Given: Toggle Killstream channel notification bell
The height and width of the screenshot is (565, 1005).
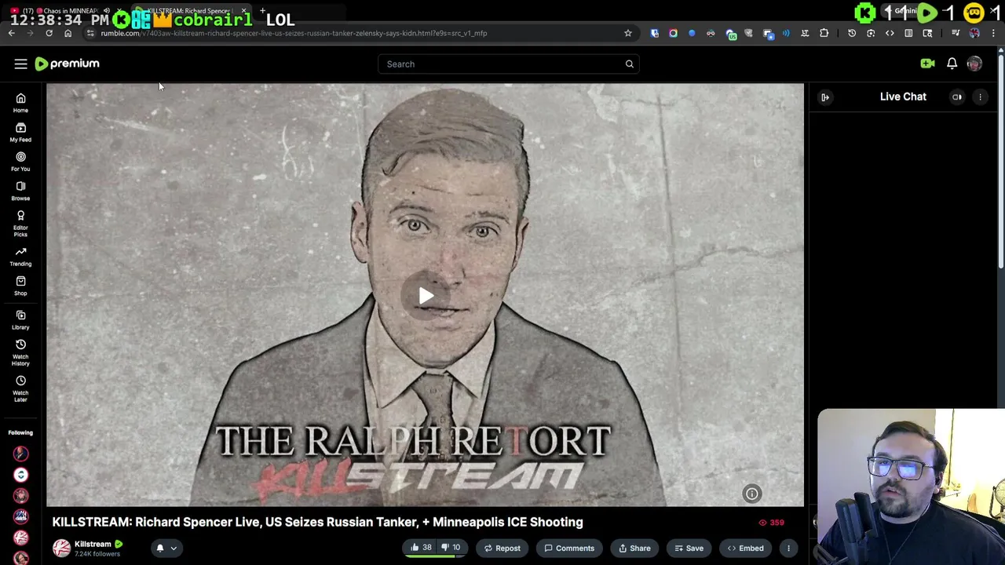Looking at the screenshot, I should coord(159,548).
